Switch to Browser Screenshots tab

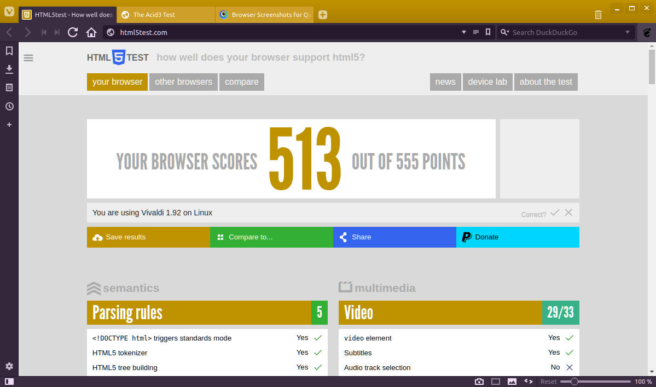264,15
